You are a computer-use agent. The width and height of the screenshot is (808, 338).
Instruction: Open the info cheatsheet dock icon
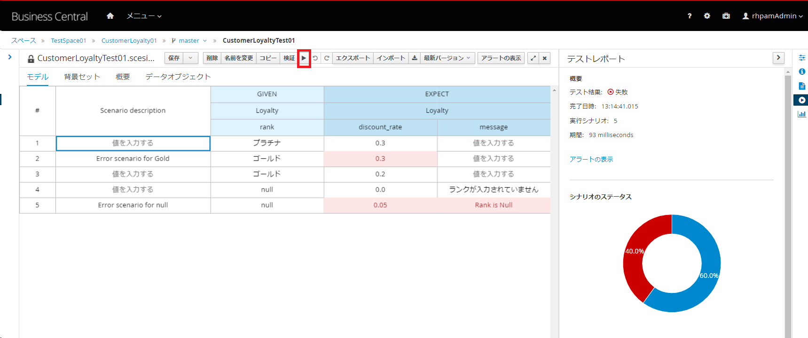pos(802,71)
